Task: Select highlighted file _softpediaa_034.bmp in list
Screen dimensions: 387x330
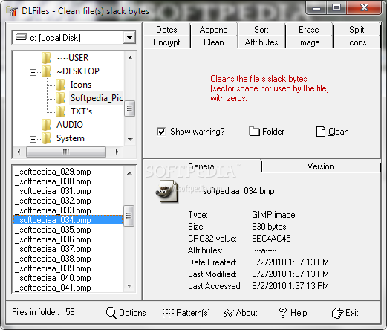Action: click(x=68, y=220)
